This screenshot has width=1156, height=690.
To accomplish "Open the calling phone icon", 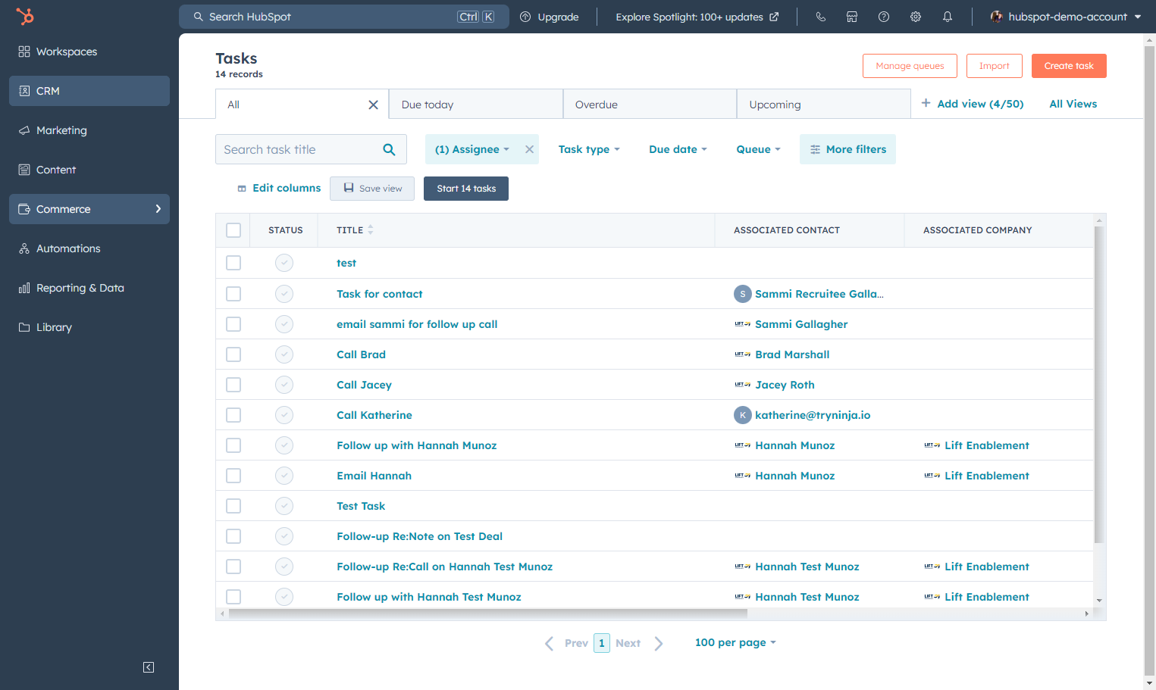I will point(820,17).
